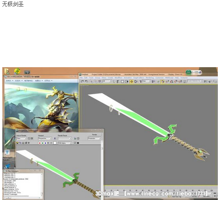Click Use Pivot Point Center icon
The image size is (219, 200).
(153, 81)
